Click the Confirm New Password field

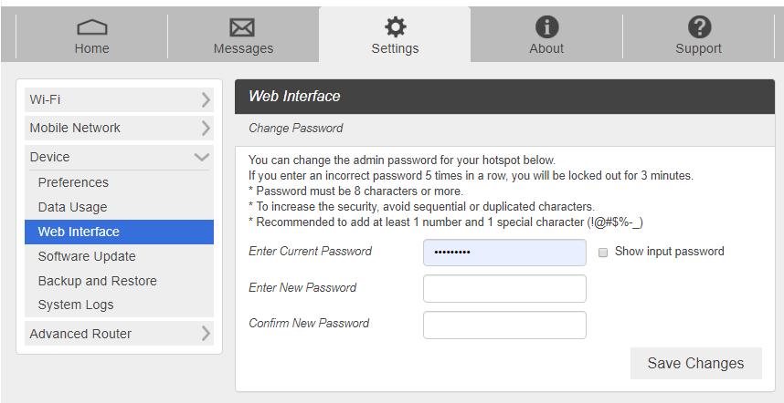point(504,325)
